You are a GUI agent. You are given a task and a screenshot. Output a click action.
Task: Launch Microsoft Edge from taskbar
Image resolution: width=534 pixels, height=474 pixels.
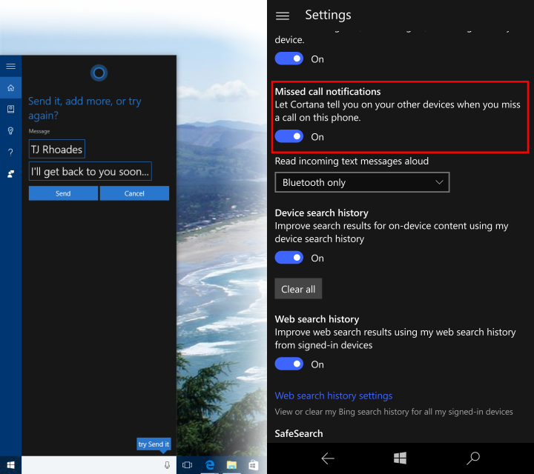point(210,465)
